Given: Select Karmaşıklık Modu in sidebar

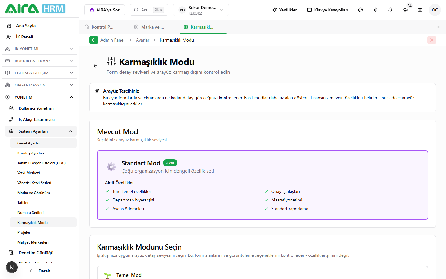Looking at the screenshot, I should 43,222.
